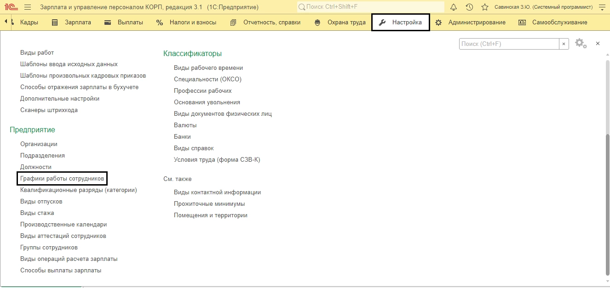610x288 pixels.
Task: Open the gear settings icon next to search
Action: [x=581, y=44]
